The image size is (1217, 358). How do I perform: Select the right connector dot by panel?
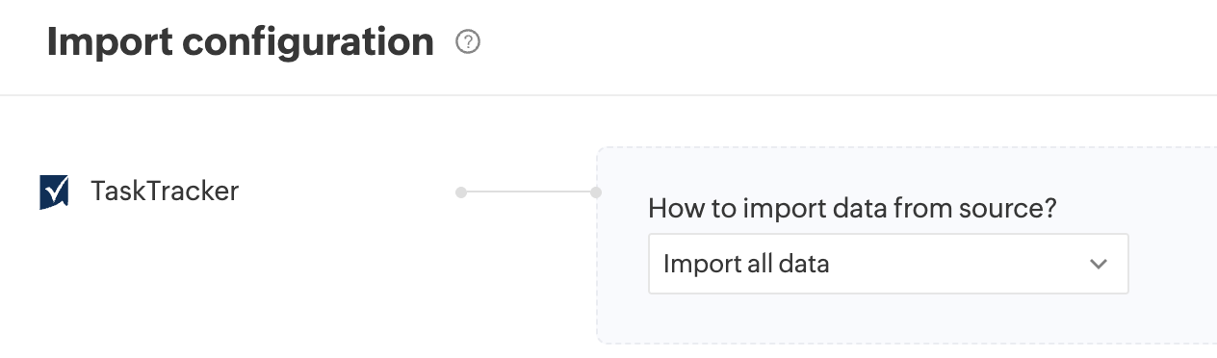(596, 192)
